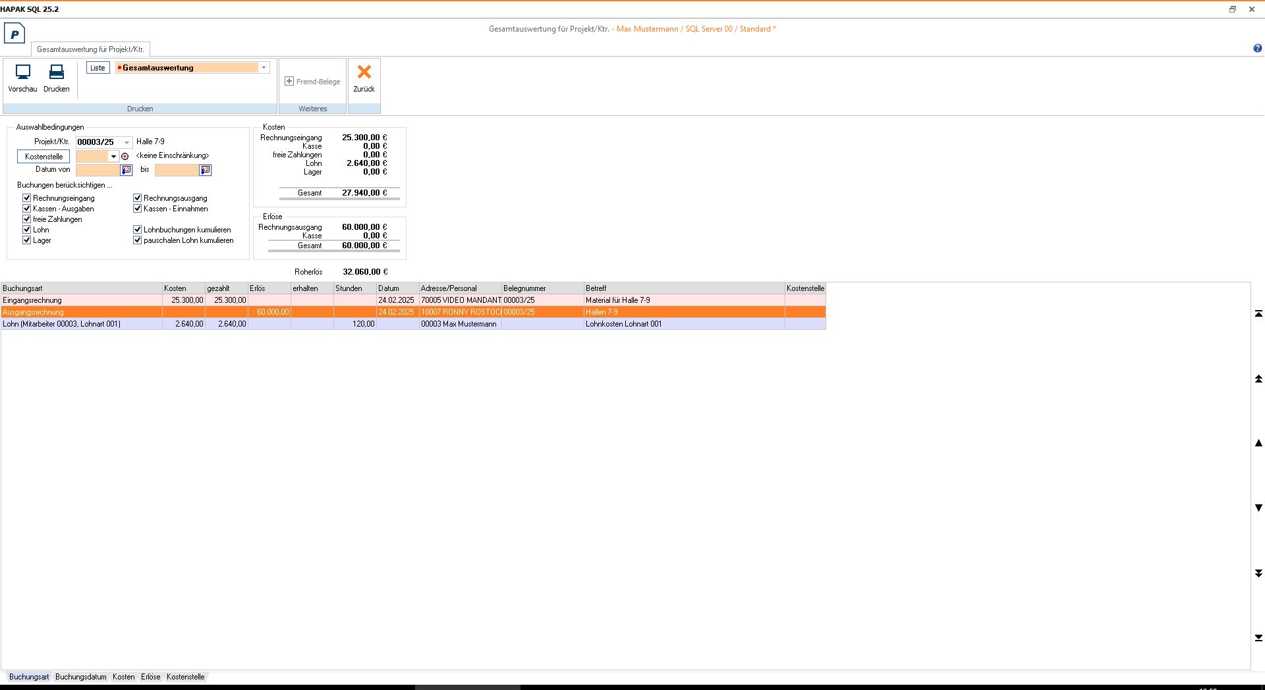Open the blue help question mark icon
1265x690 pixels.
[x=1257, y=49]
